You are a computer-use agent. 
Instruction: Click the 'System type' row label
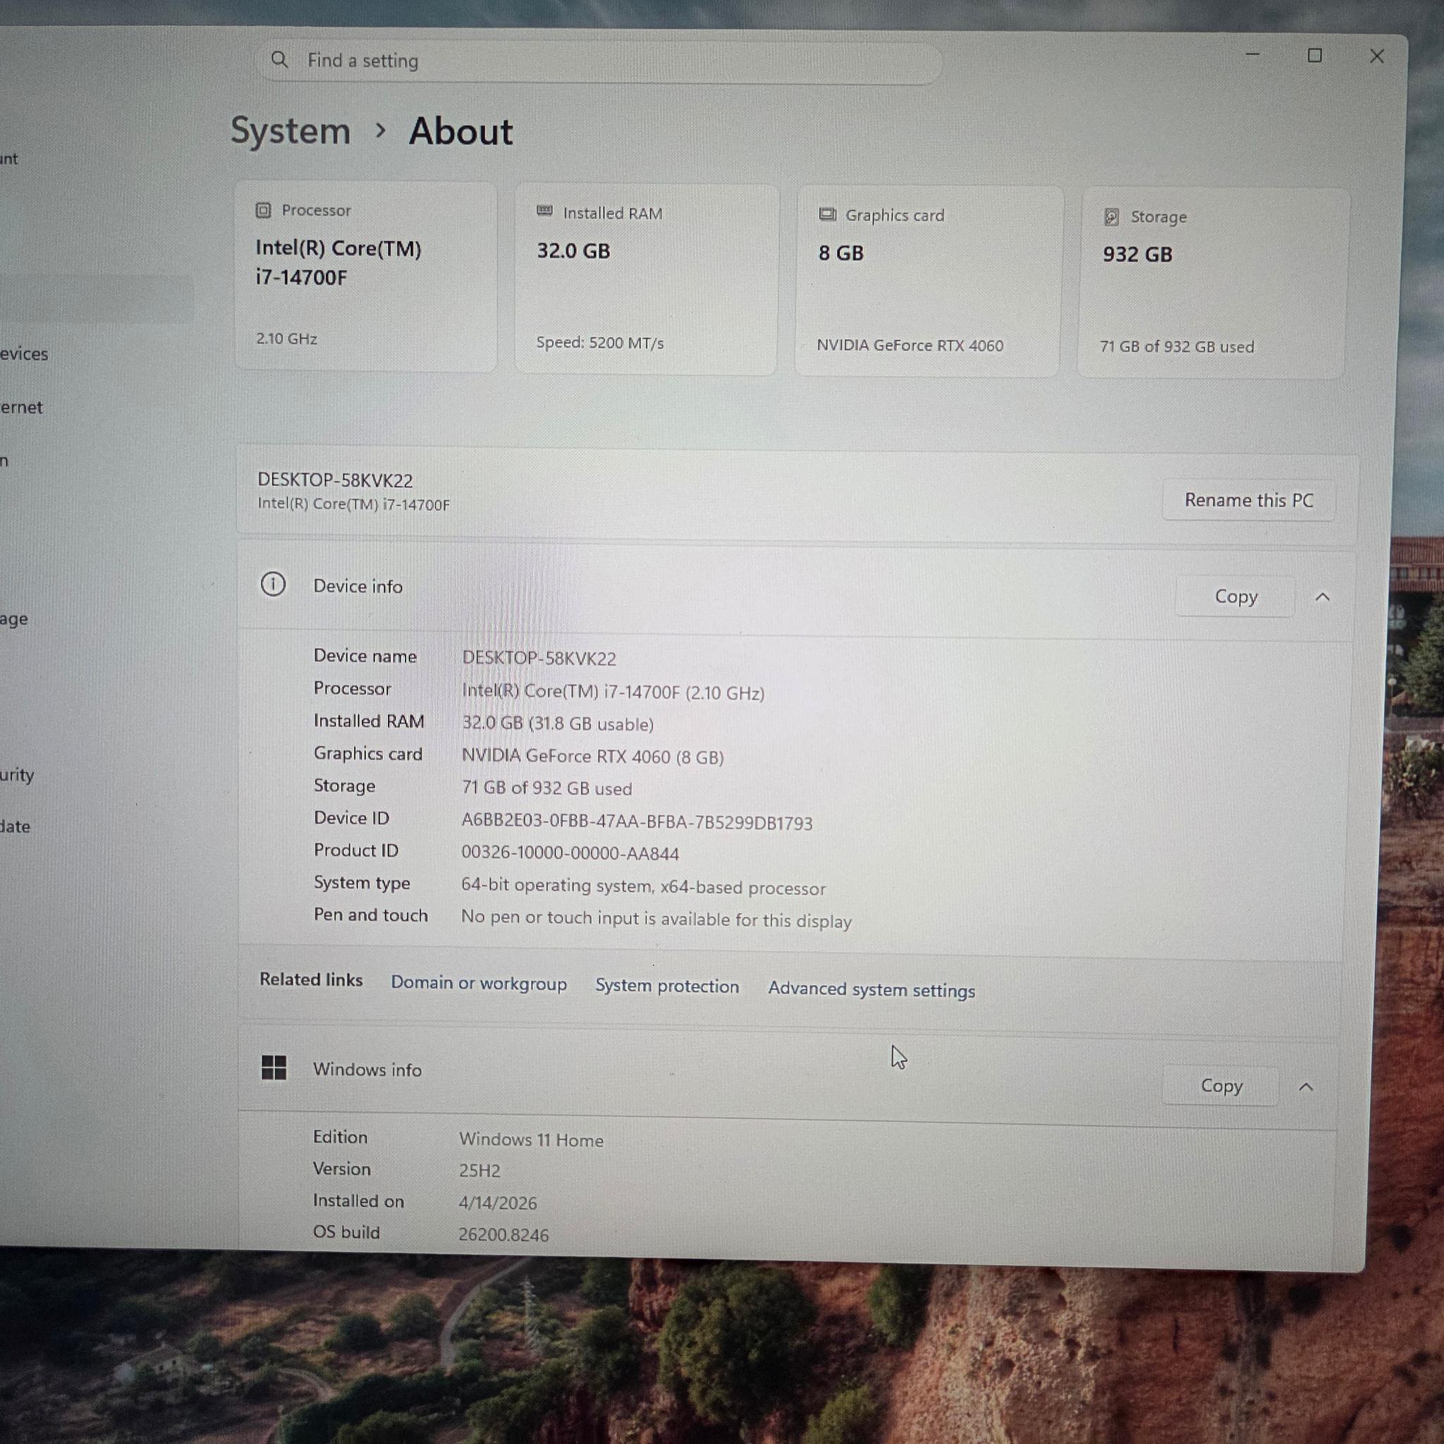tap(362, 883)
